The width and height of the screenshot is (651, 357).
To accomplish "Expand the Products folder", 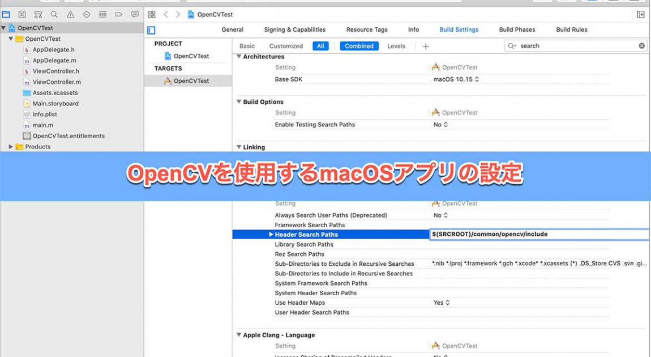I will 11,147.
